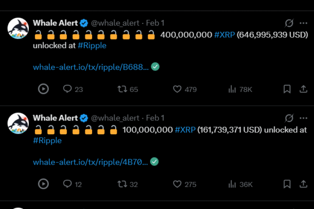314x209 pixels.
Task: Share the 100,000,000 XRP post
Action: 303,184
